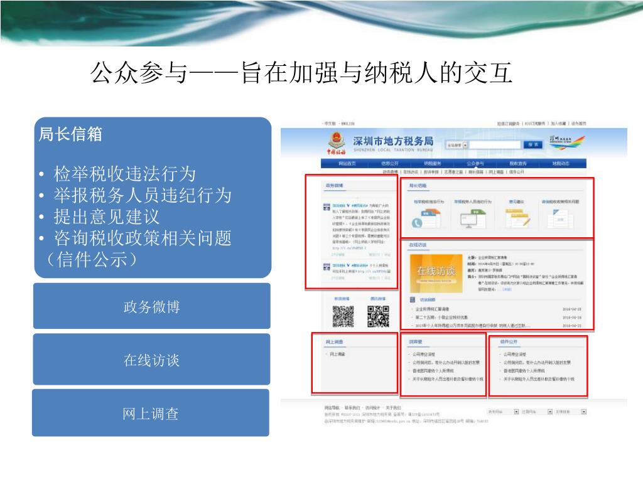Image resolution: width=643 pixels, height=482 pixels.
Task: Open the 地税动态 navigation menu
Action: pyautogui.click(x=560, y=164)
